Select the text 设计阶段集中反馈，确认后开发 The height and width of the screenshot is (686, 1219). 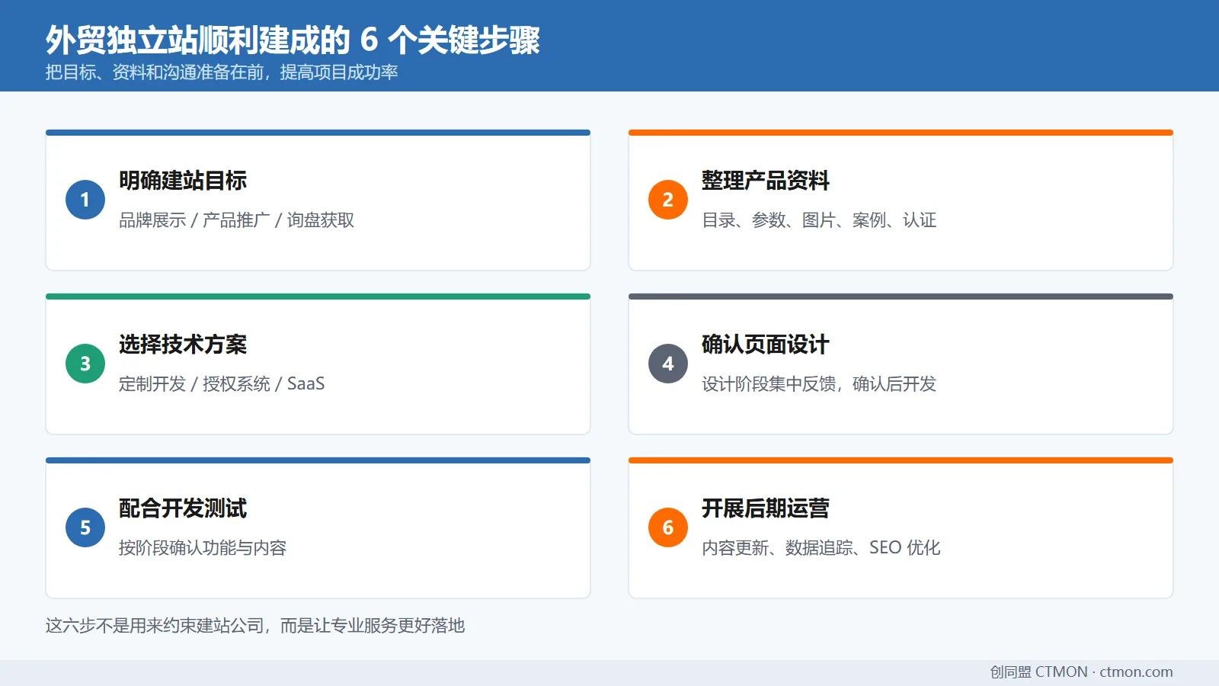click(819, 384)
